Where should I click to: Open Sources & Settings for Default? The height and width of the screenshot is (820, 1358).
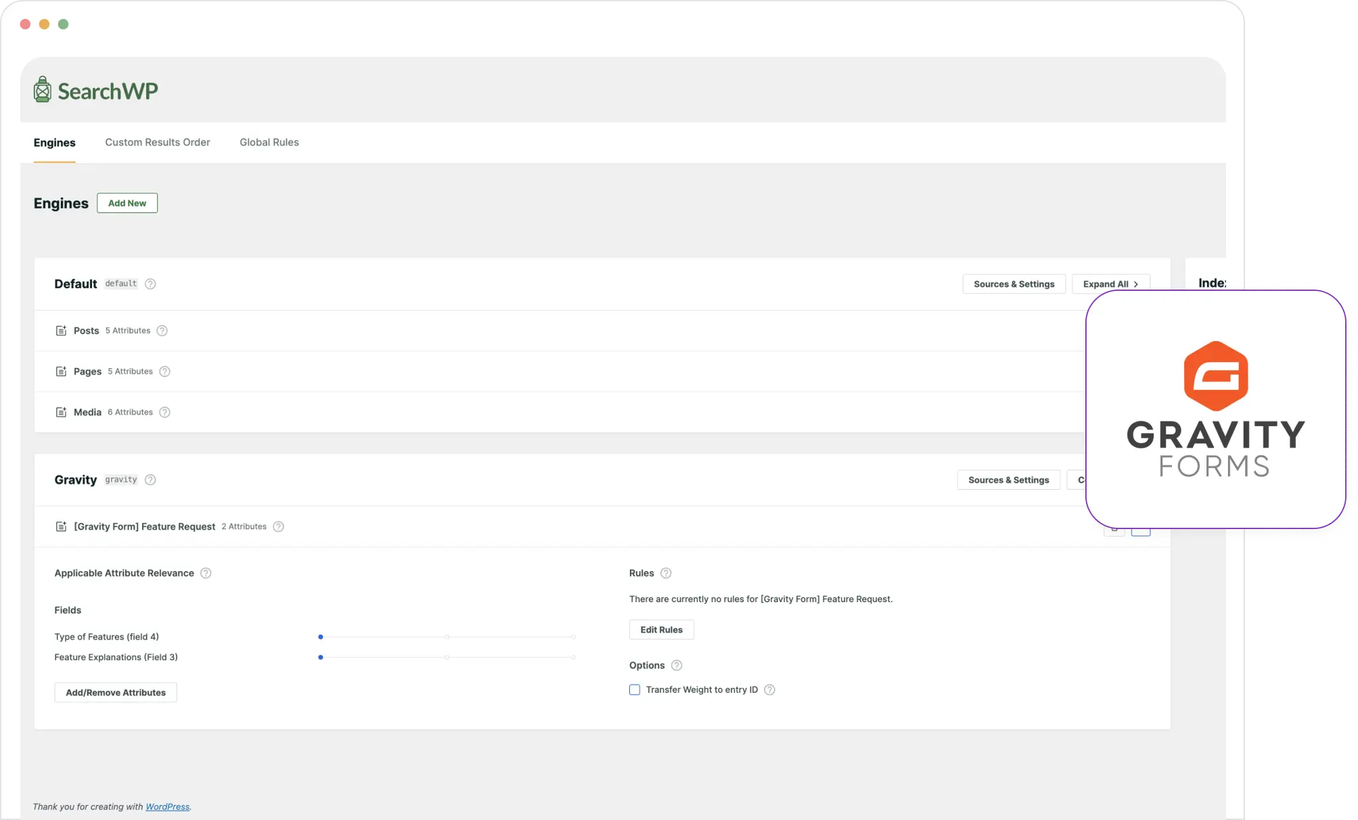coord(1014,283)
